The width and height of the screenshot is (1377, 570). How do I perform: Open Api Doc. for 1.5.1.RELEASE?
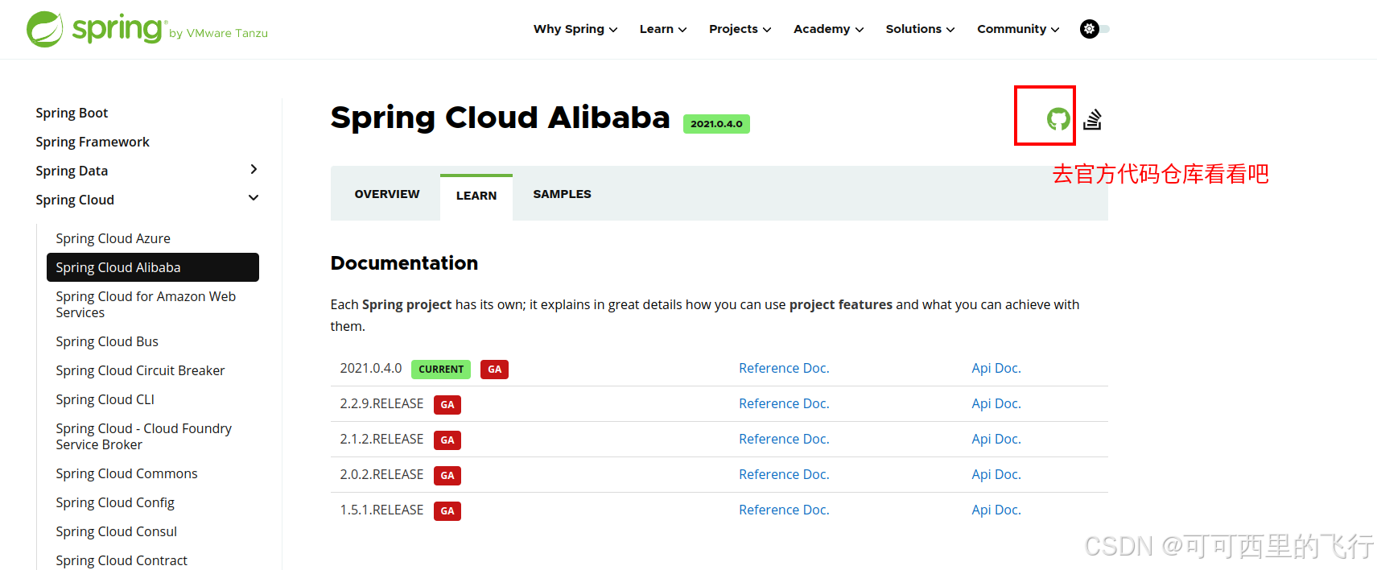[x=996, y=510]
